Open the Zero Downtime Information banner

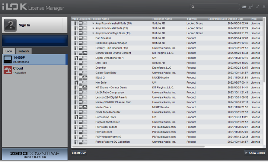tap(35, 154)
